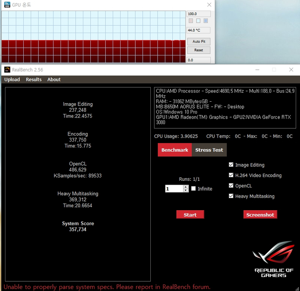This screenshot has height=291, width=300.
Task: Open the Upload menu in RealBench
Action: point(12,80)
